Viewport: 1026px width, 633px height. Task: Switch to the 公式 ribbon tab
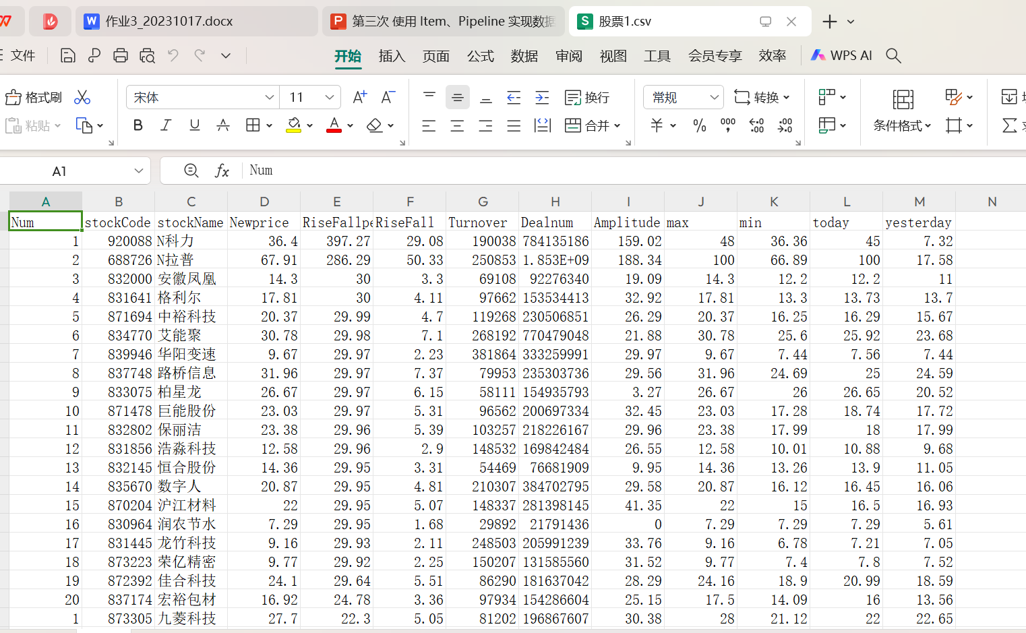[481, 56]
